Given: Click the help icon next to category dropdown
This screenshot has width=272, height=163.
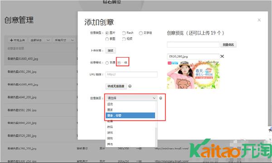Looking at the screenshot, I should tap(161, 98).
